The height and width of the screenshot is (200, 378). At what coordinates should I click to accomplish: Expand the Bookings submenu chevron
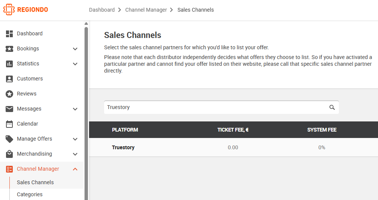pyautogui.click(x=75, y=49)
